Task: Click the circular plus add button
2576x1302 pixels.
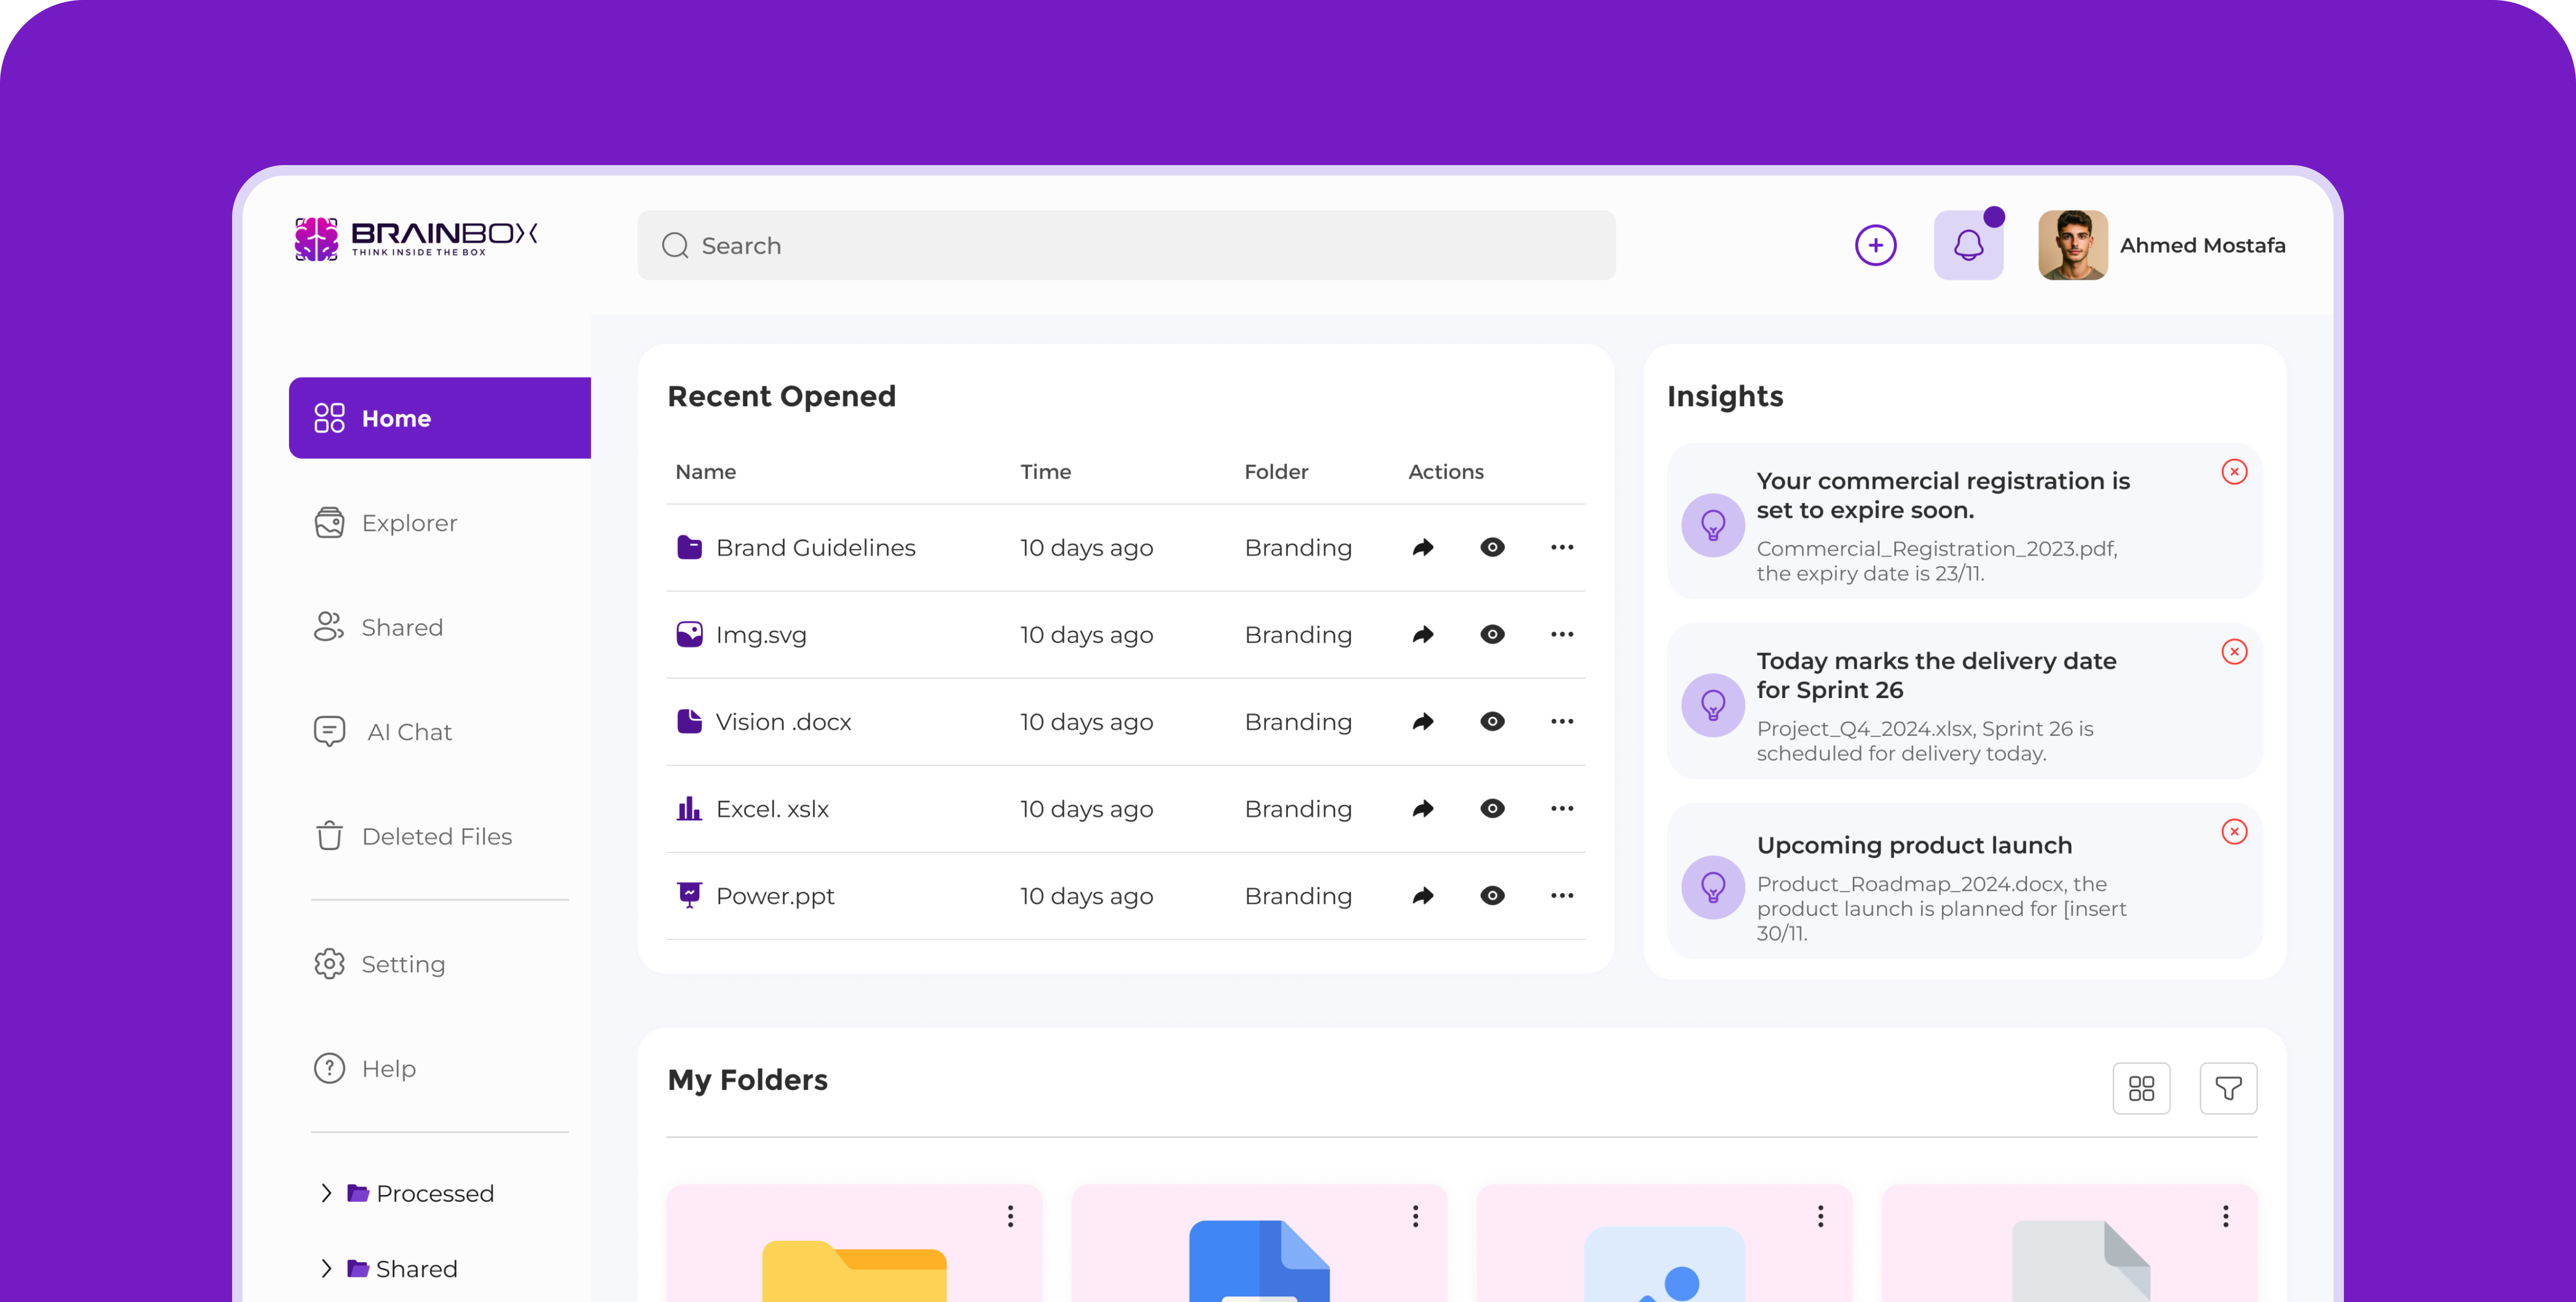Action: [1875, 245]
